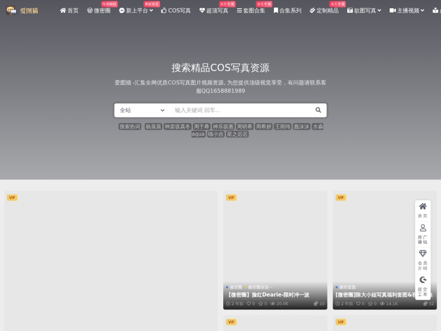
Task: Select the 杨晨晨 hot search tag
Action: click(x=153, y=127)
